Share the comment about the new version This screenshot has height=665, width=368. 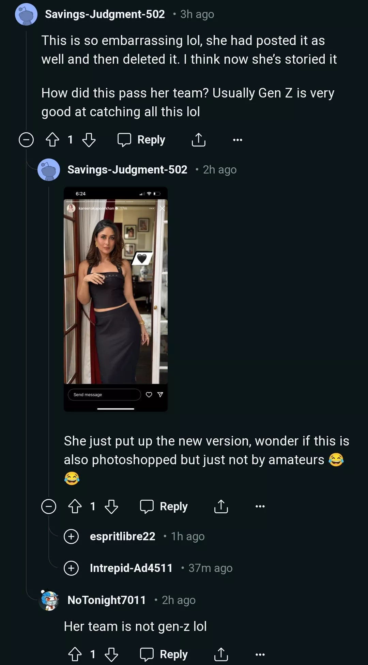click(221, 507)
